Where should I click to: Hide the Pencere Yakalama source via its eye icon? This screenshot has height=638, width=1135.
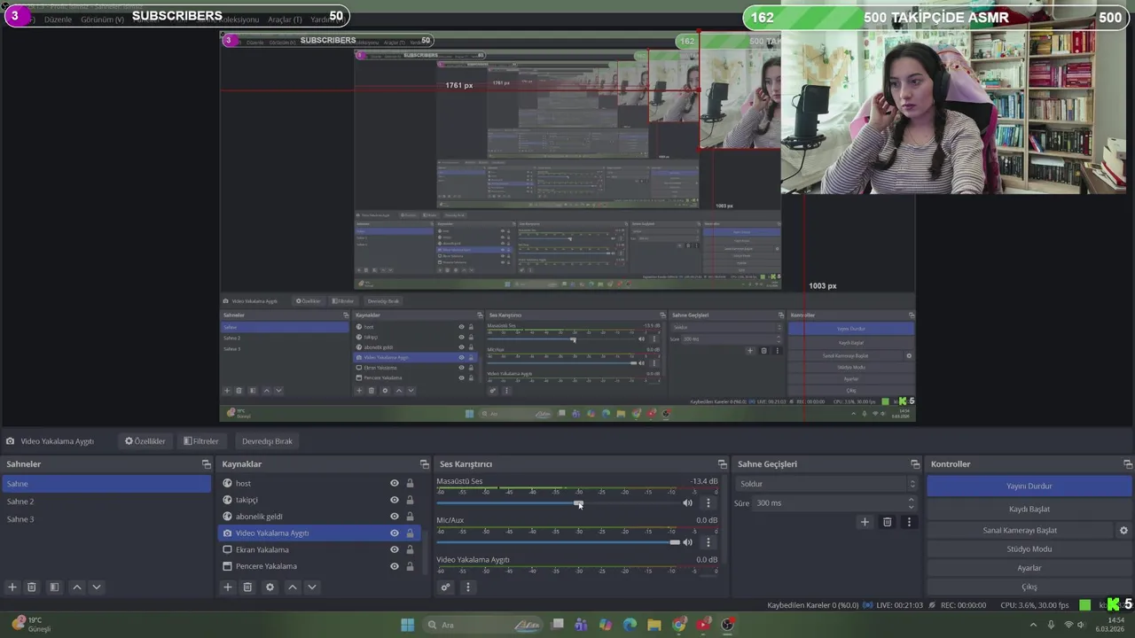tap(395, 566)
